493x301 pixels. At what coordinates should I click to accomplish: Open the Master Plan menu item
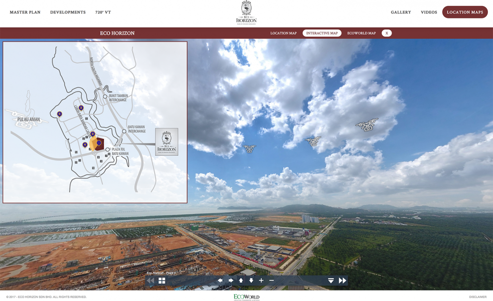tap(25, 12)
